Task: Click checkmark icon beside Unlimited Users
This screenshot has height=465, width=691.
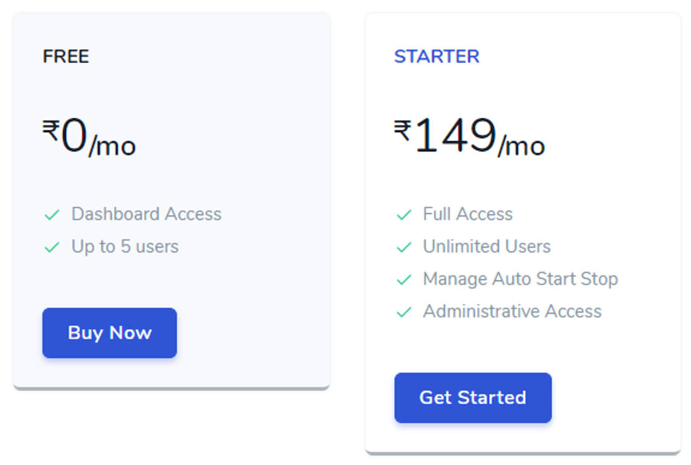Action: pyautogui.click(x=403, y=247)
